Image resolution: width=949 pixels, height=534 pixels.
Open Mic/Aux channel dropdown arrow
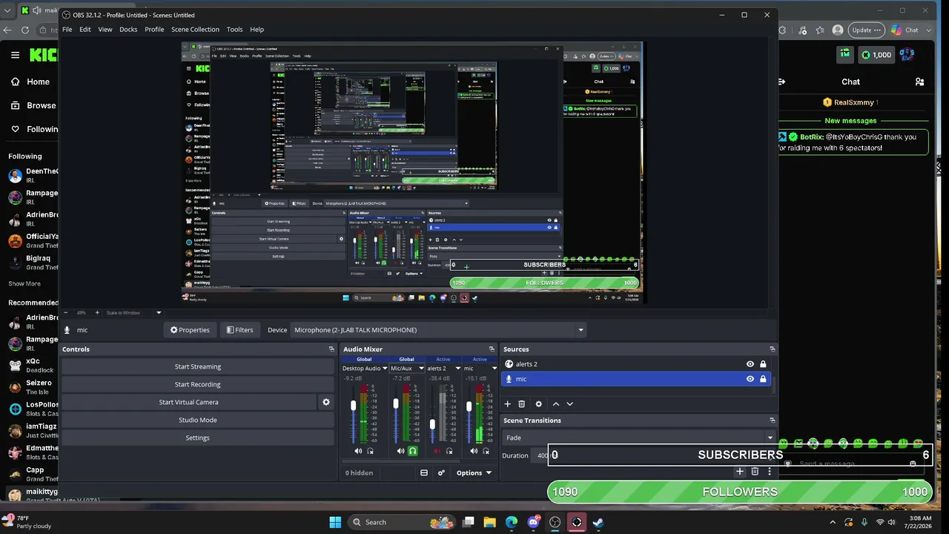click(421, 369)
